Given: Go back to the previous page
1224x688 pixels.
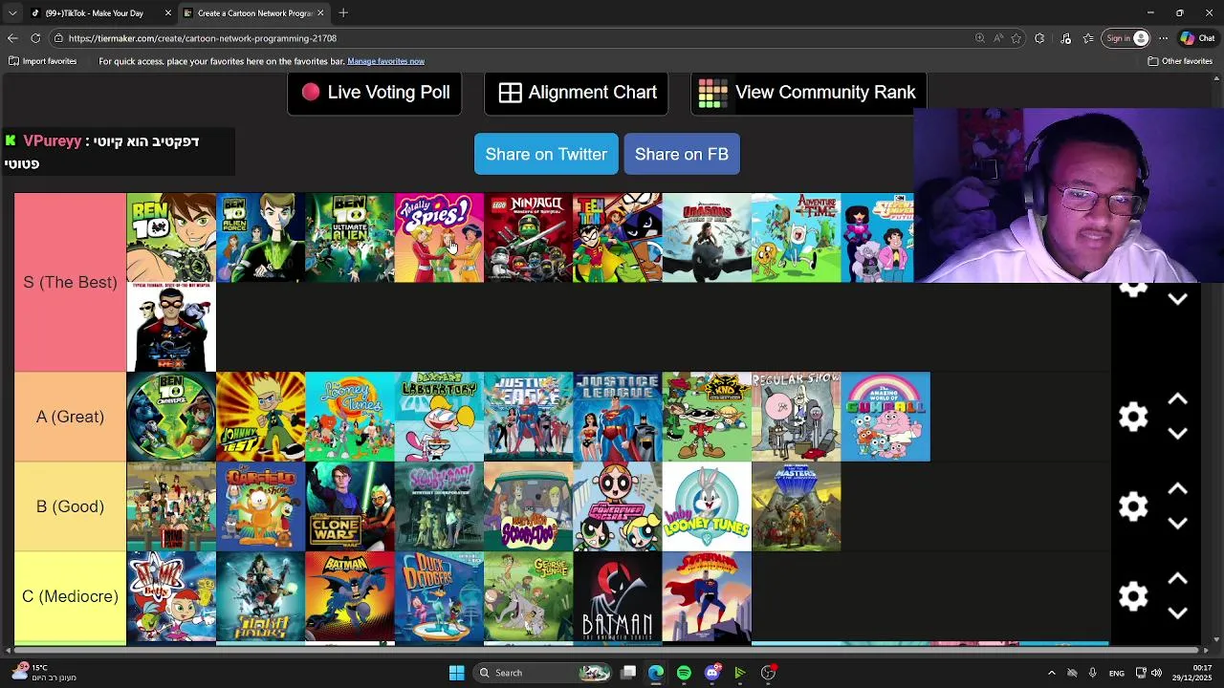Looking at the screenshot, I should tap(12, 38).
